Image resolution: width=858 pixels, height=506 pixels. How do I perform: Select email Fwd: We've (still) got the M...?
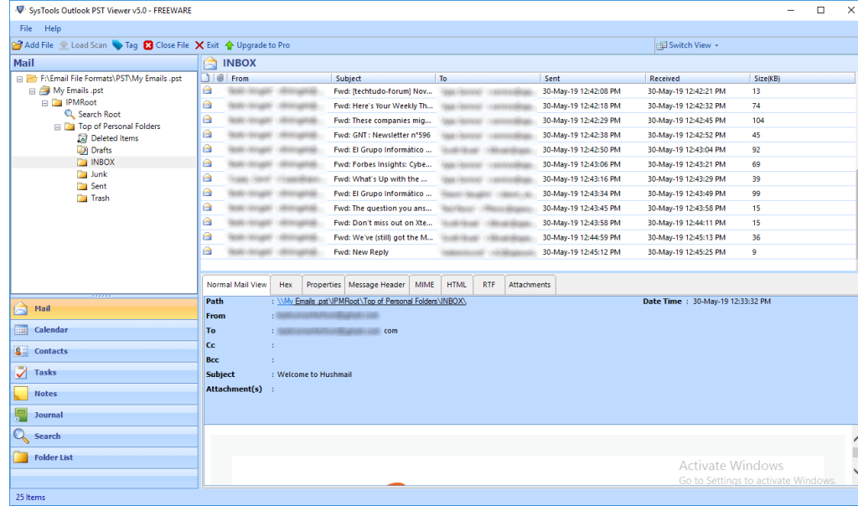coord(528,238)
